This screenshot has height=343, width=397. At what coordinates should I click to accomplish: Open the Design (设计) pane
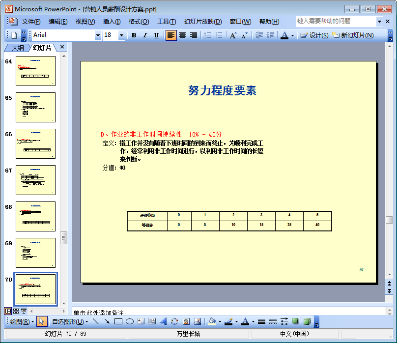pos(314,35)
